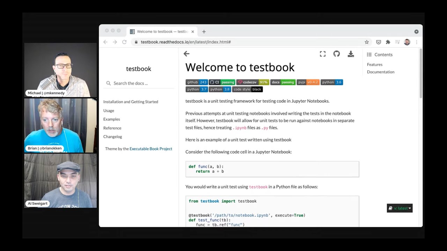447x251 pixels.
Task: Open Installation and Getting Started page
Action: click(131, 102)
